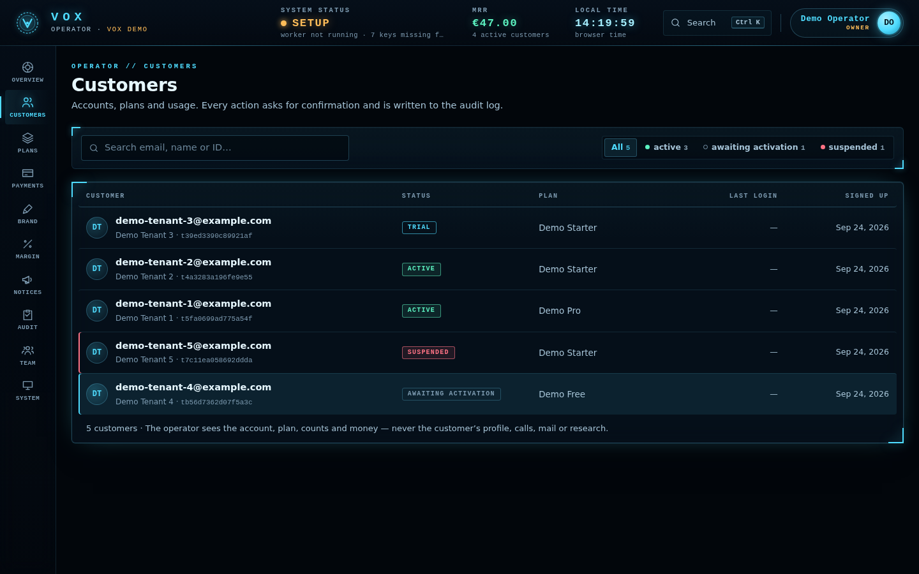Viewport: 919px width, 574px height.
Task: Click the Demo Pro plan cell
Action: (x=560, y=311)
